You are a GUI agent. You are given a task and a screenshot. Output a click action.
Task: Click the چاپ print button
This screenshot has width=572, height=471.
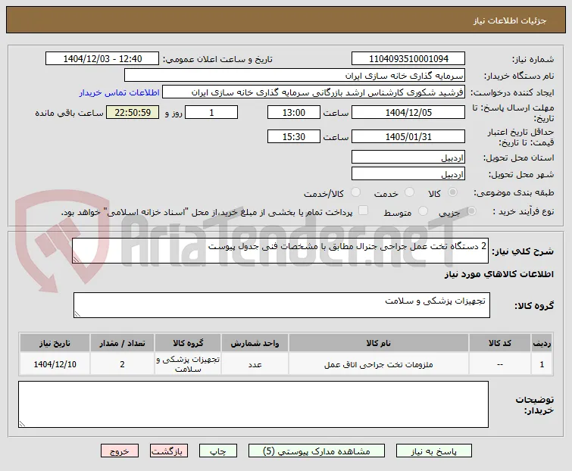click(217, 451)
